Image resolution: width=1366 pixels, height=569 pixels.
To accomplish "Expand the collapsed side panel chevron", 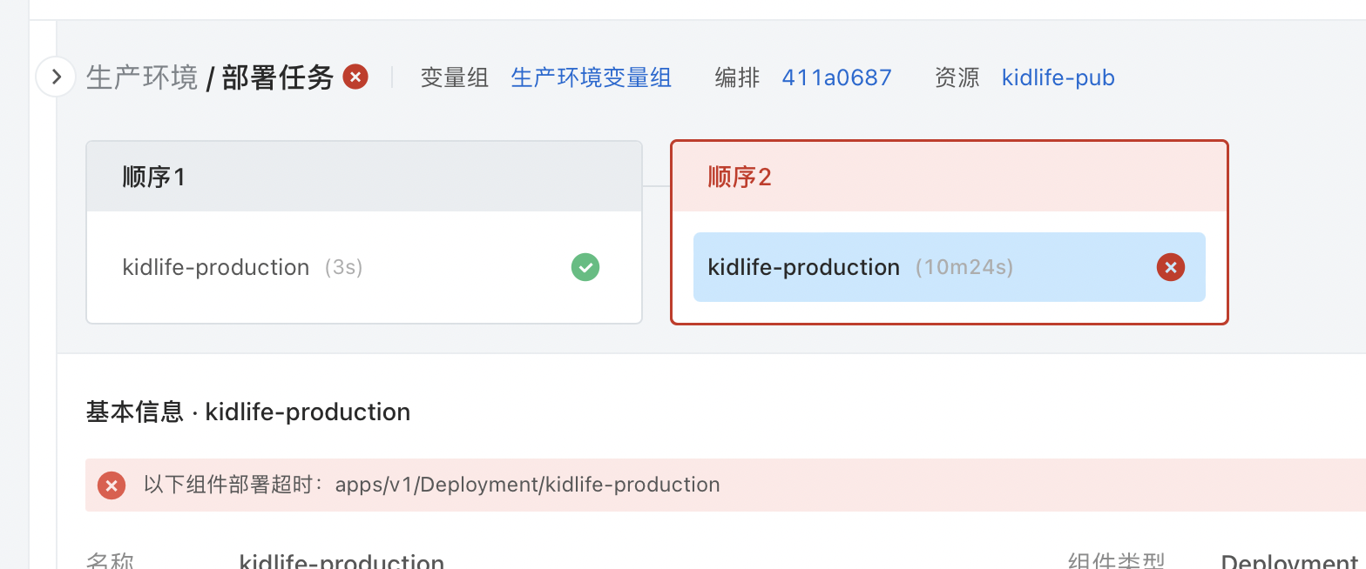I will [57, 77].
